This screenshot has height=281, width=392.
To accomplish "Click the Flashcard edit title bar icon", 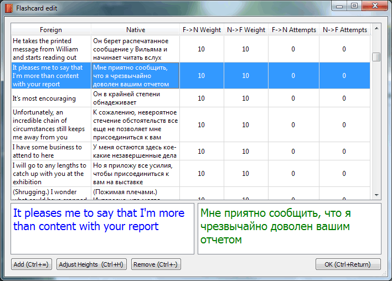I will pos(9,8).
